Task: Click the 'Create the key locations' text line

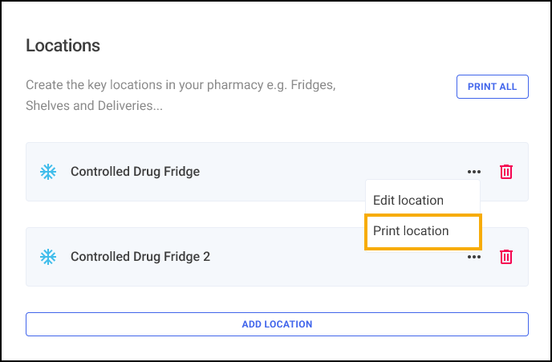Action: click(x=96, y=84)
